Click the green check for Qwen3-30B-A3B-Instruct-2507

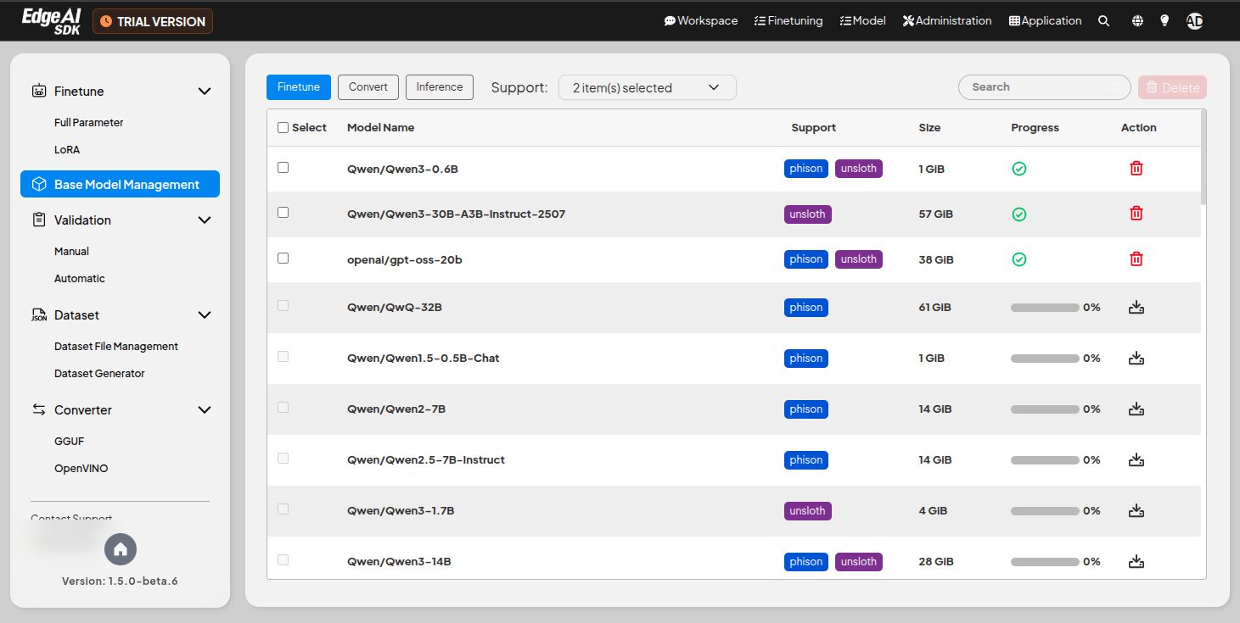pyautogui.click(x=1019, y=214)
